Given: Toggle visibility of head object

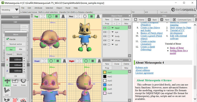Looking at the screenshot, I should coord(105,28).
